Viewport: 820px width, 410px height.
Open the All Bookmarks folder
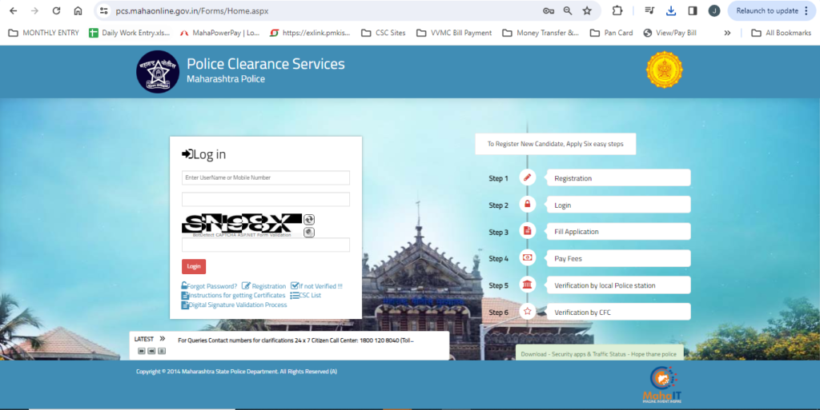(x=781, y=33)
